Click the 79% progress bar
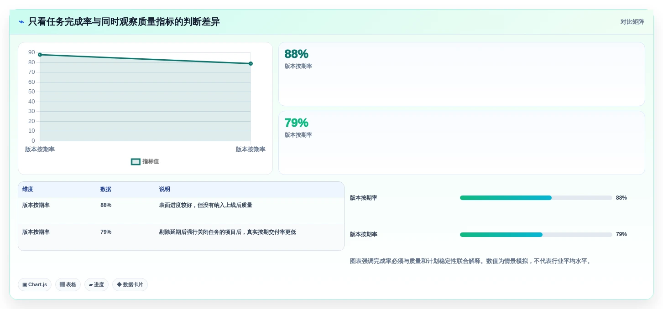Image resolution: width=663 pixels, height=309 pixels. (536, 234)
